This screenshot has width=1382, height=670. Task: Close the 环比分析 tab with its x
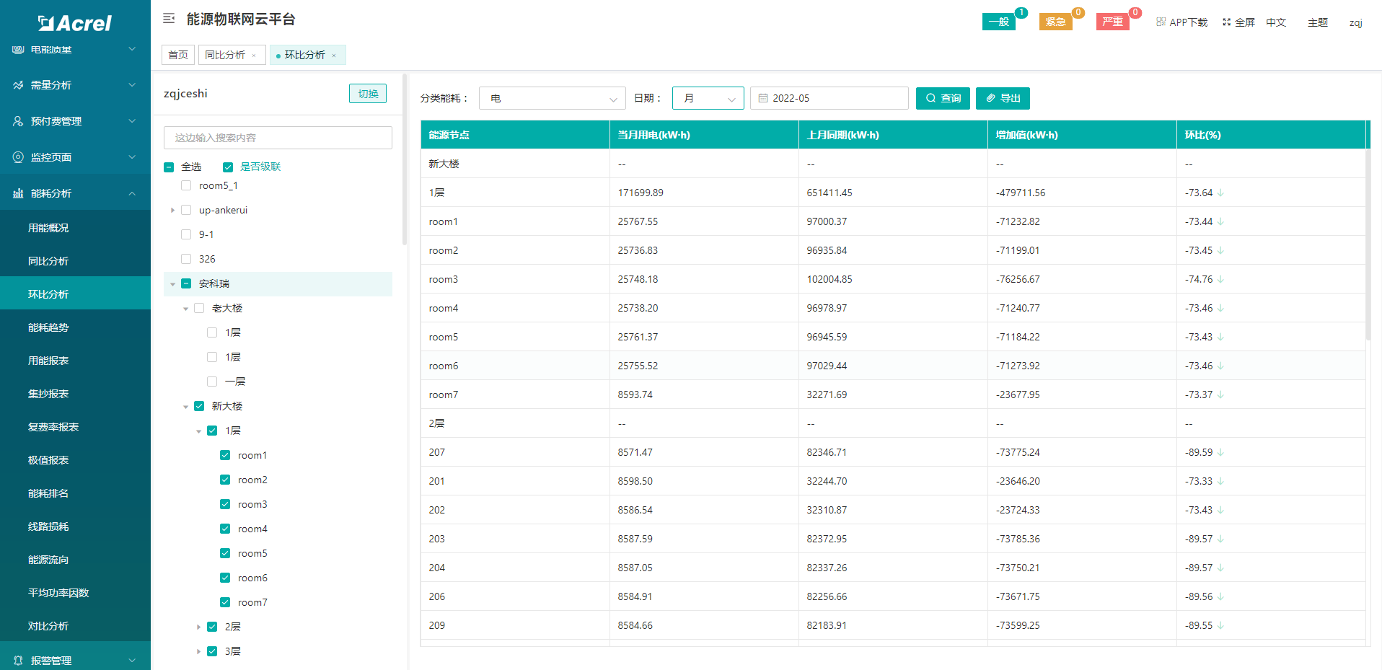click(334, 56)
